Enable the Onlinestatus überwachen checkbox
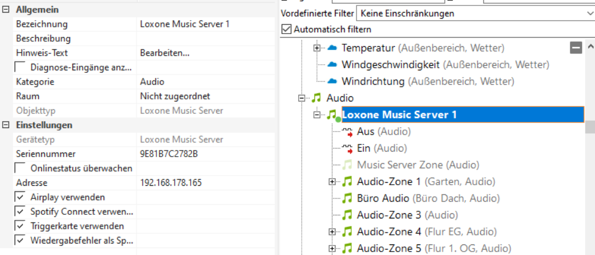 [x=20, y=168]
